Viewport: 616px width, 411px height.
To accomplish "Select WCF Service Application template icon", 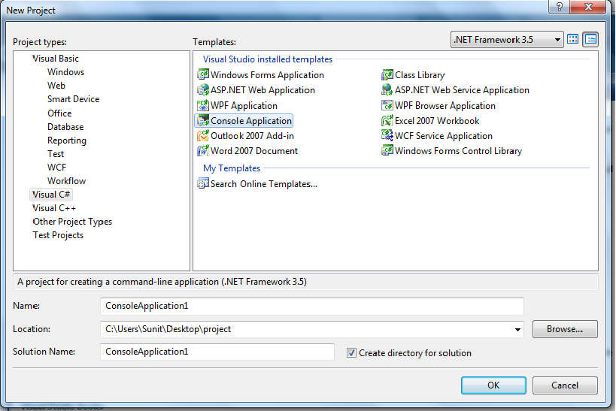I will click(387, 136).
